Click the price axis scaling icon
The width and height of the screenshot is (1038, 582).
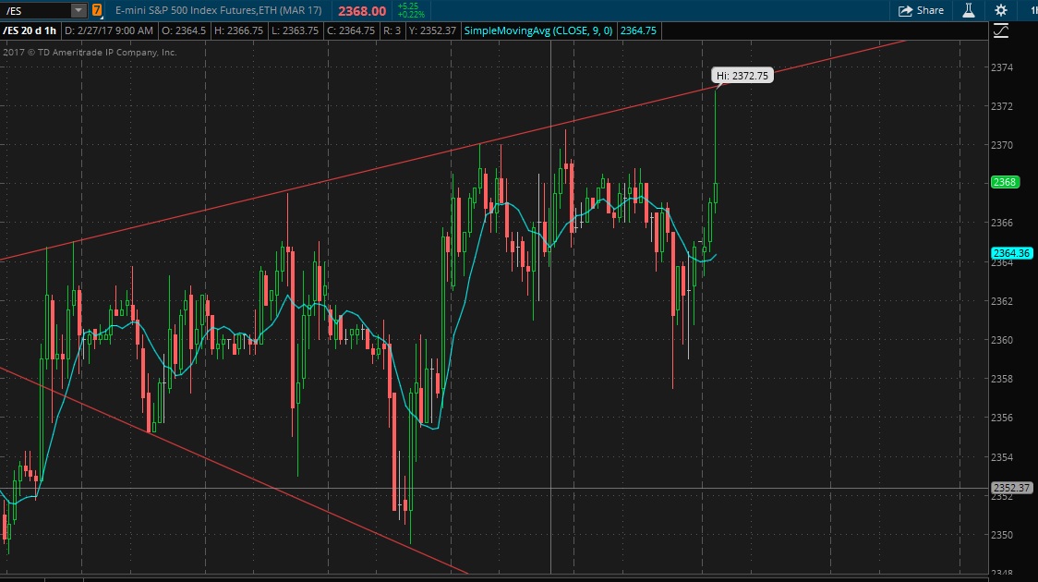1001,30
